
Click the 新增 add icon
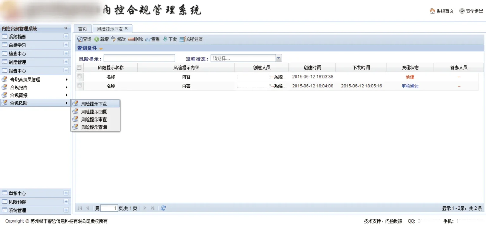[x=97, y=39]
